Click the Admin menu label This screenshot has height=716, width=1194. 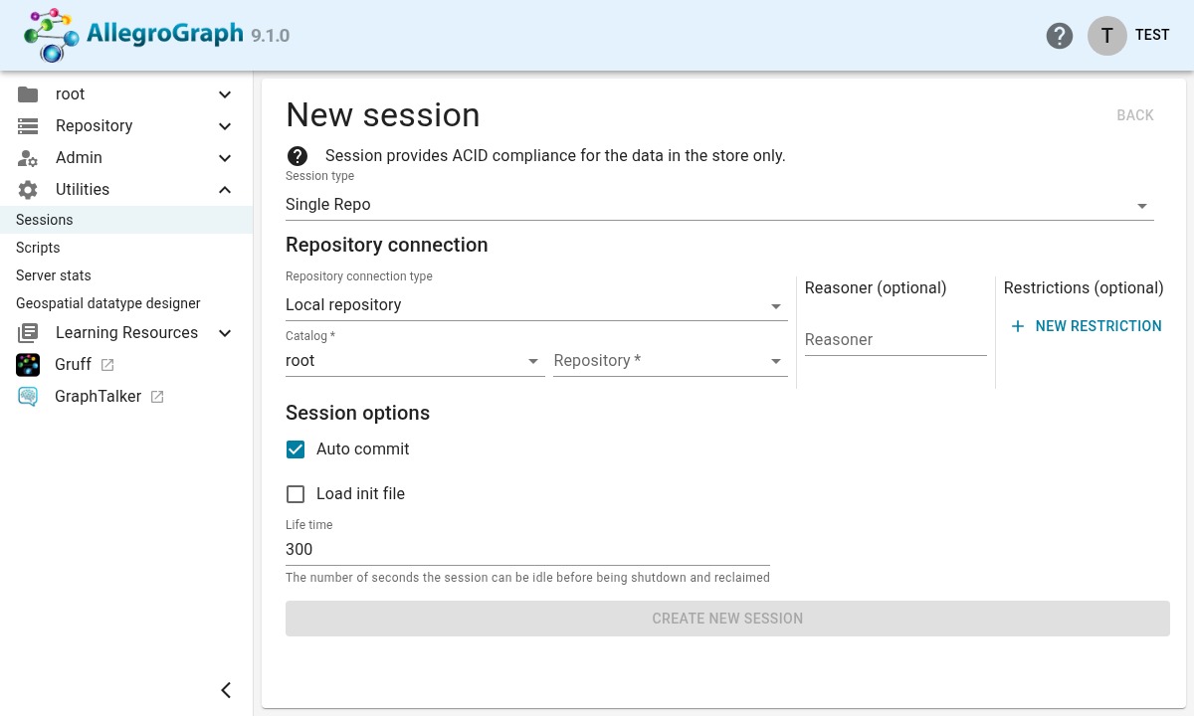click(79, 158)
